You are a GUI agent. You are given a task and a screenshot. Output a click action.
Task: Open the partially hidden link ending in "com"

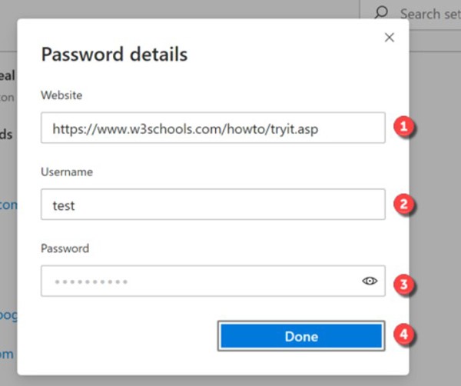[8, 205]
